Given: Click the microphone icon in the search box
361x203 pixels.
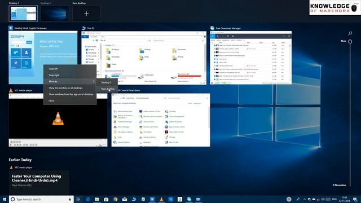Looking at the screenshot, I should click(70, 199).
